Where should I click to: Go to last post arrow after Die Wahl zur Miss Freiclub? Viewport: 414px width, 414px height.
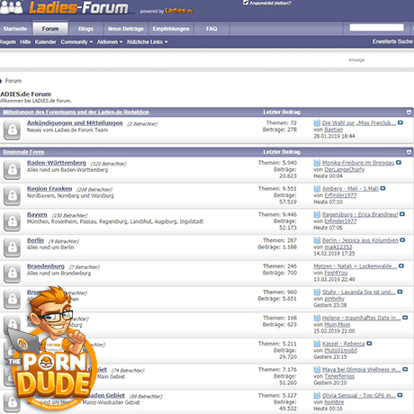400,122
